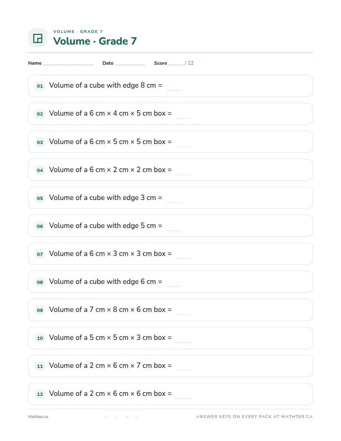Screen dimensions: 341x441
Task: Click the '01' question number badge
Action: click(x=40, y=86)
